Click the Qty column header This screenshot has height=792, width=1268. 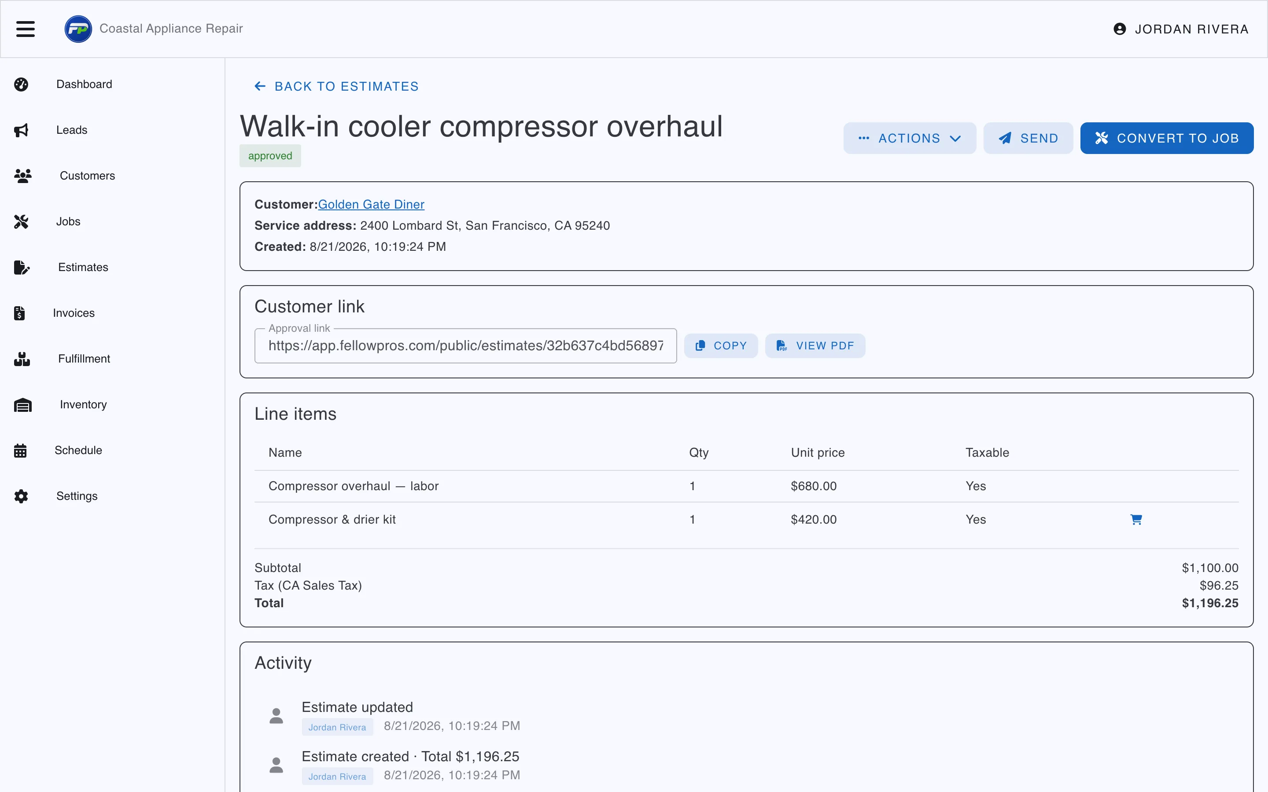698,453
